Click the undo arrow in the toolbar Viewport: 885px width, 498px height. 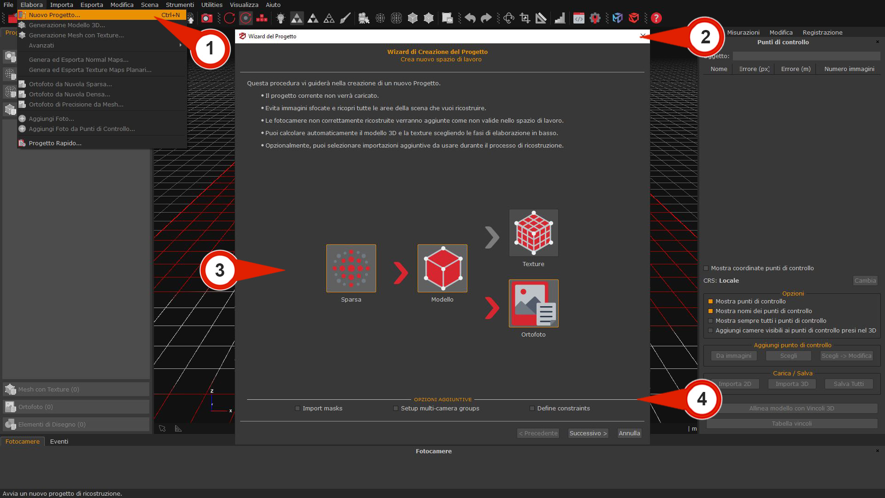(x=470, y=18)
